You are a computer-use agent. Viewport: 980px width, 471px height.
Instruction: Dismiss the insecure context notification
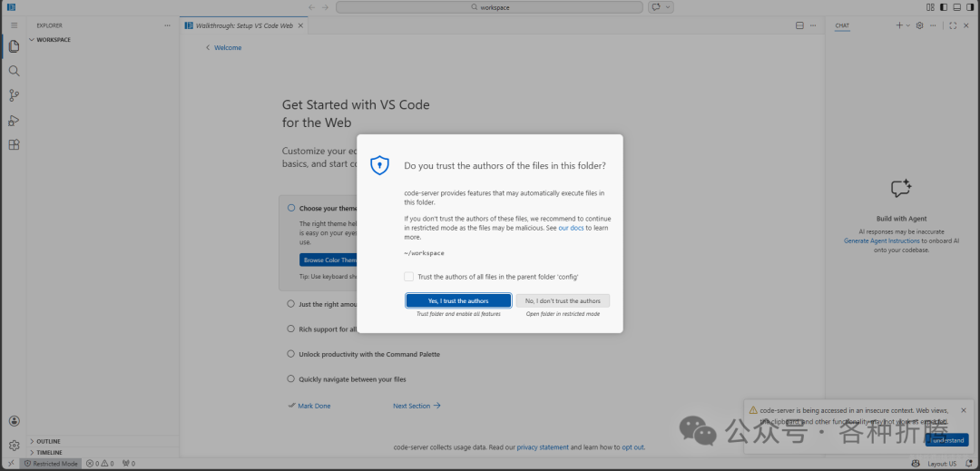click(963, 410)
